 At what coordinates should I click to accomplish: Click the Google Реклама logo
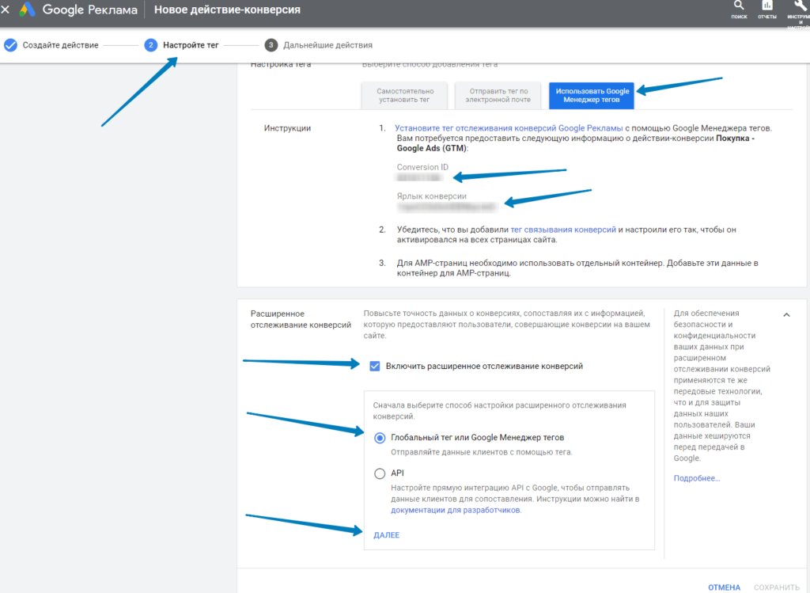point(78,10)
